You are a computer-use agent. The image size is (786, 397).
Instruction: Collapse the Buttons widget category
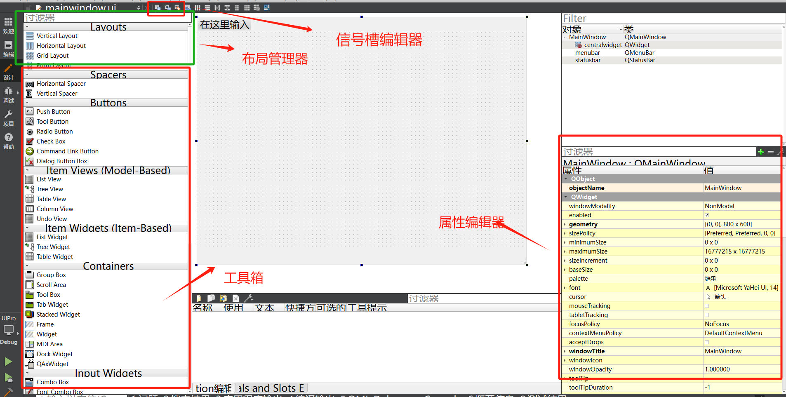point(27,103)
